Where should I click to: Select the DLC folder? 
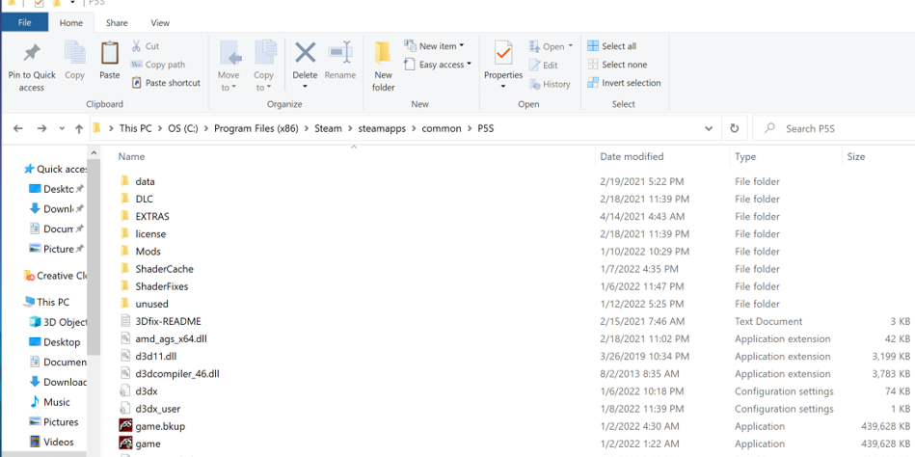pyautogui.click(x=144, y=199)
